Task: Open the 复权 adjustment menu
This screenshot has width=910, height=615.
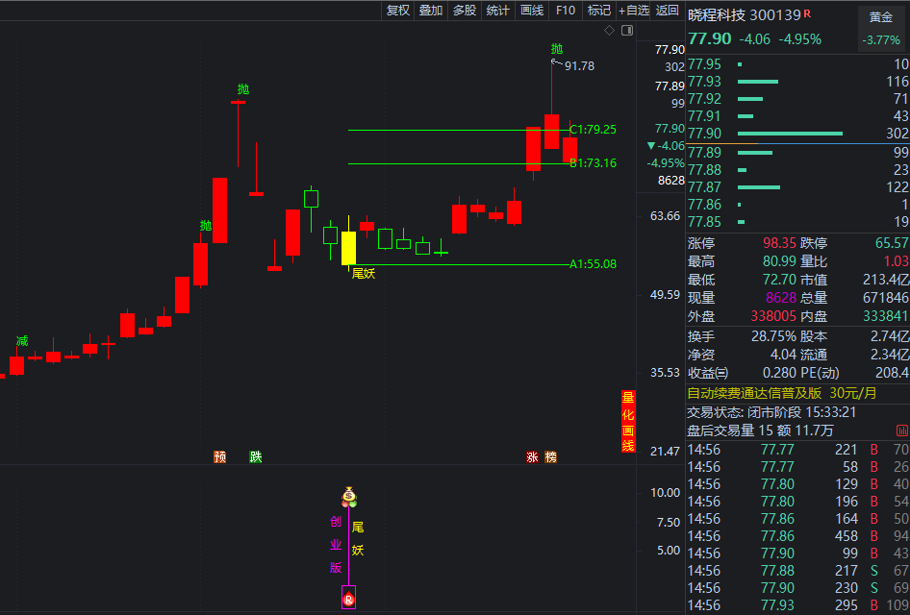Action: [x=398, y=11]
